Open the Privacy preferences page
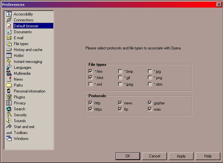Screen dimensions: 223x163 click(19, 103)
